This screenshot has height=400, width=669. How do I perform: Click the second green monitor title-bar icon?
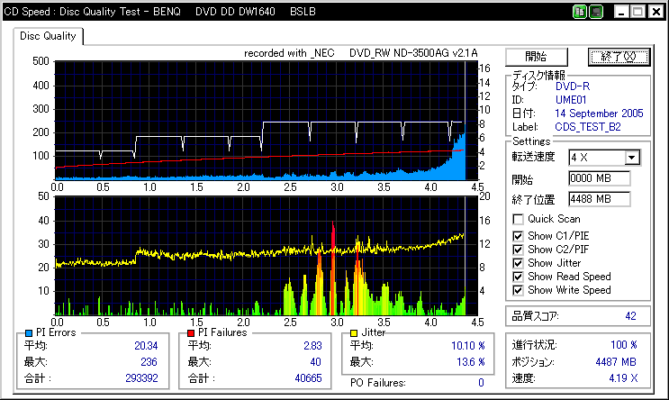click(x=596, y=12)
